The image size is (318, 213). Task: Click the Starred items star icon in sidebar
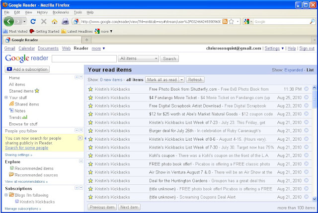37,91
